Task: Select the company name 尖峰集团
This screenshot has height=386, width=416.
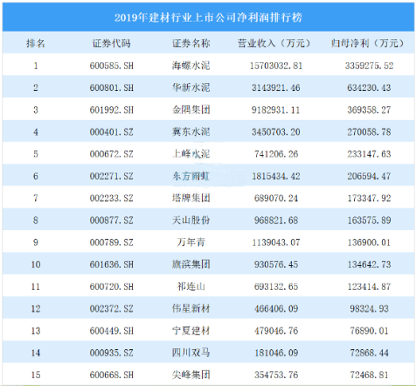Action: [191, 375]
